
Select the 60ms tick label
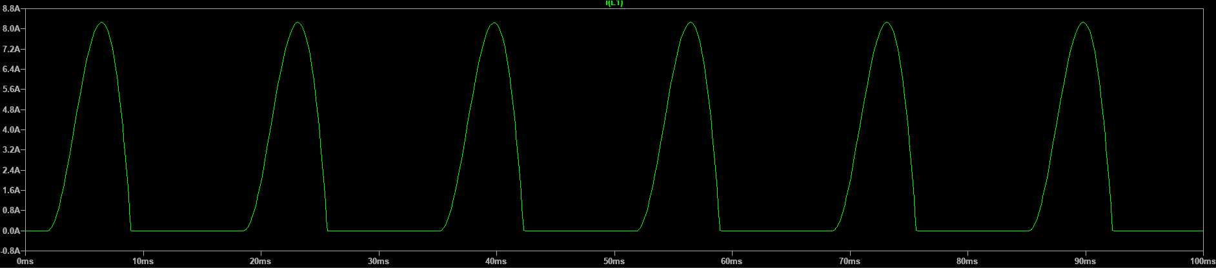(731, 262)
